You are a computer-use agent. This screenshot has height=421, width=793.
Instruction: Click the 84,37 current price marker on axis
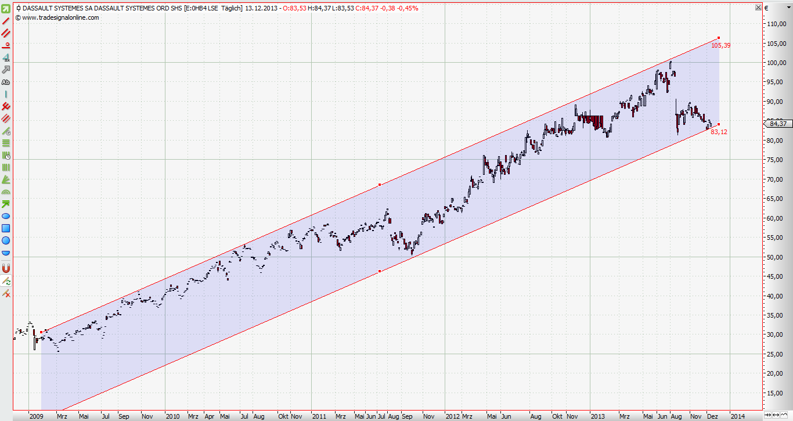(x=777, y=124)
